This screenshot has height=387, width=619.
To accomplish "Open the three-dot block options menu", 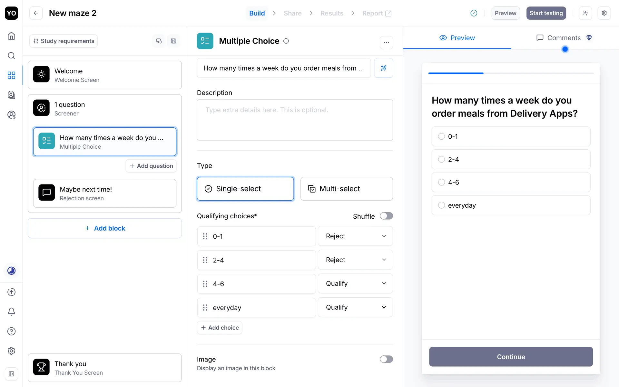I will point(386,42).
